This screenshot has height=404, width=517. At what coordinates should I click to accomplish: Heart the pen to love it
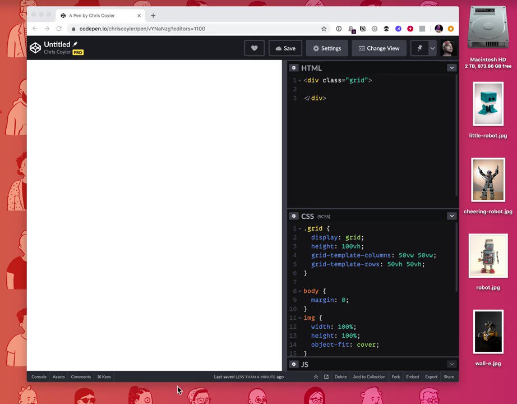254,48
